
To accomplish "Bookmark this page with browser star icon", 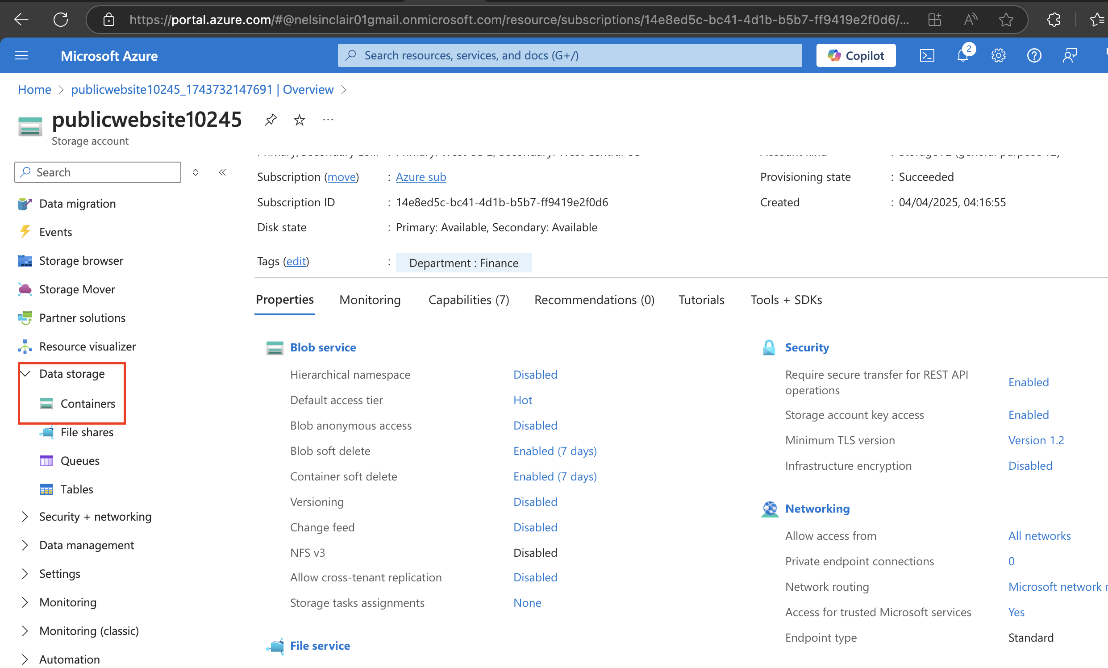I will click(1006, 19).
